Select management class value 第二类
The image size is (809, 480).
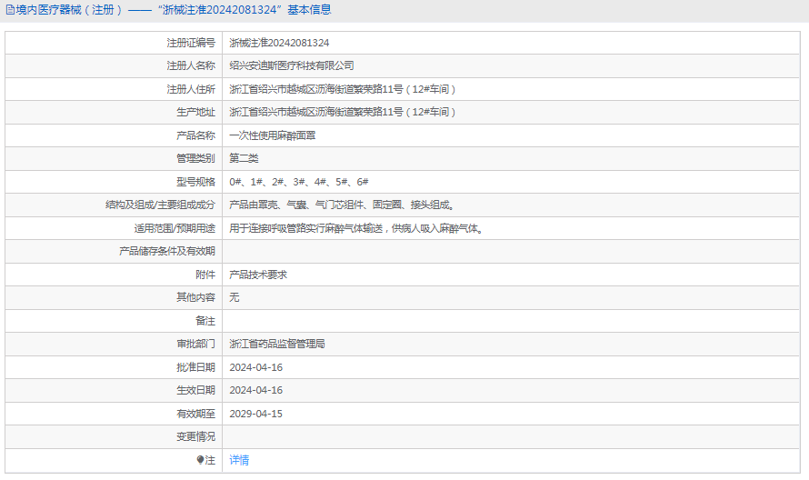click(244, 158)
